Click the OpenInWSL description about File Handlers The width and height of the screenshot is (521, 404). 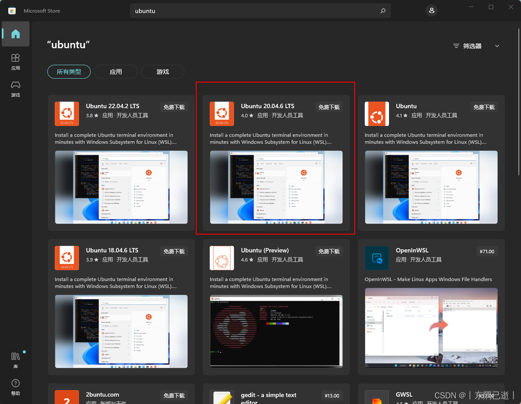[428, 279]
